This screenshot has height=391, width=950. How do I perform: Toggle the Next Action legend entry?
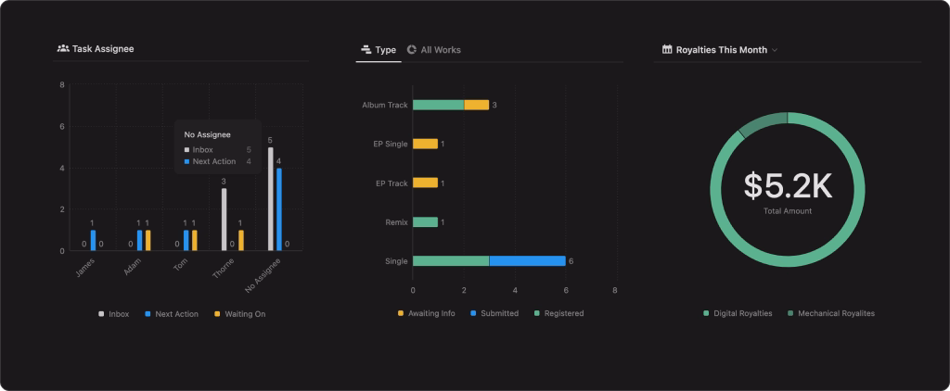click(172, 314)
